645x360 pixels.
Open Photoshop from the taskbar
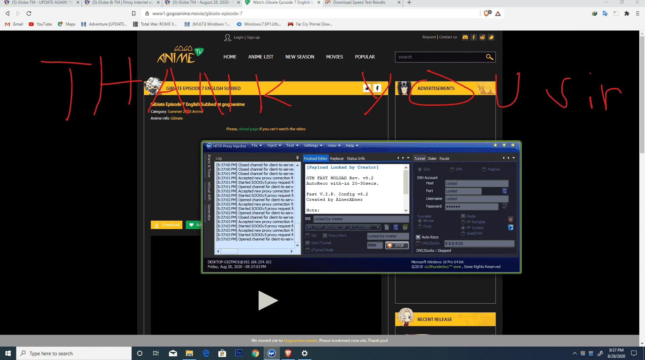[239, 353]
